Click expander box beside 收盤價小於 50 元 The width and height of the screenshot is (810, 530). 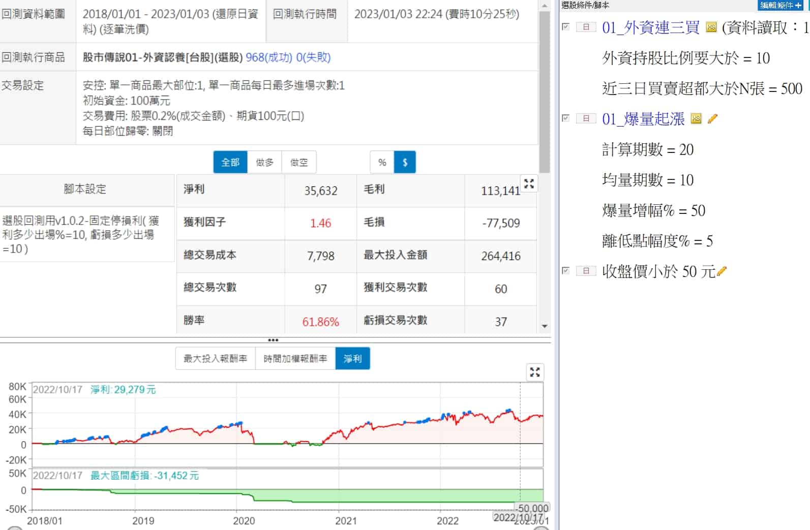click(x=586, y=271)
